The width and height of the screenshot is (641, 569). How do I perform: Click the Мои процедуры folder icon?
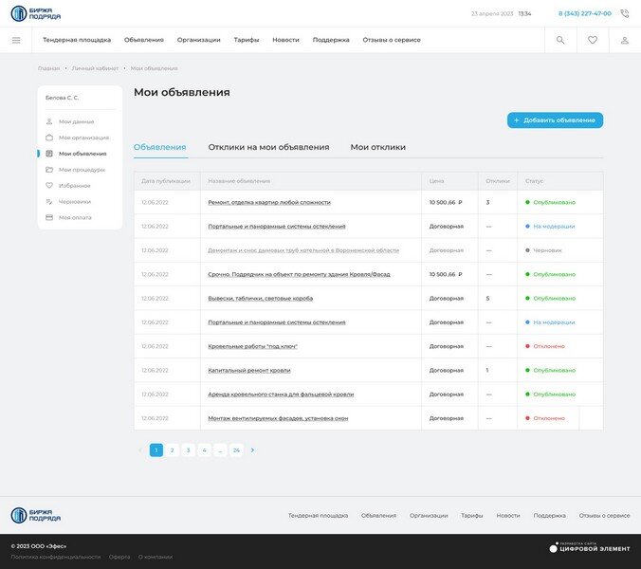click(x=49, y=169)
